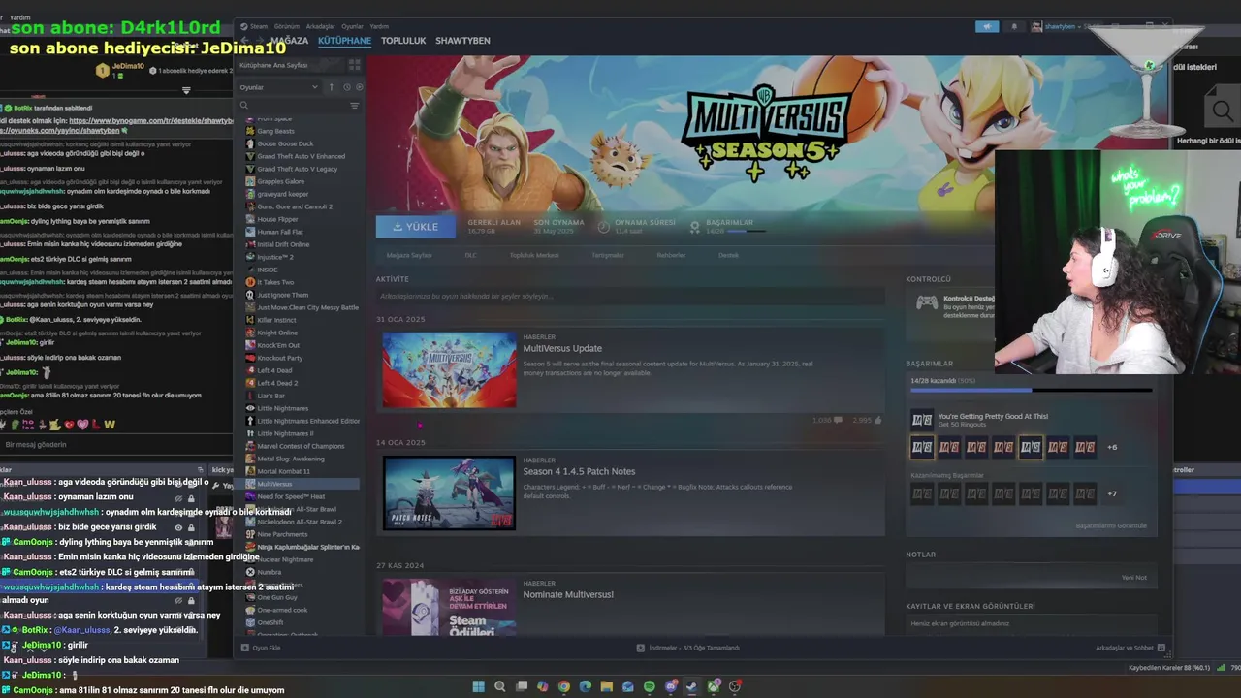1241x698 pixels.
Task: Open the Görünüm menu
Action: [286, 26]
